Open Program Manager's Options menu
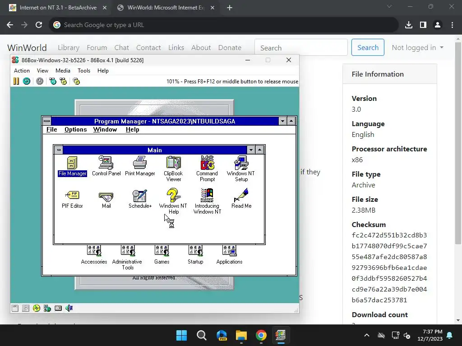Viewport: 462px width, 346px height. coord(75,129)
